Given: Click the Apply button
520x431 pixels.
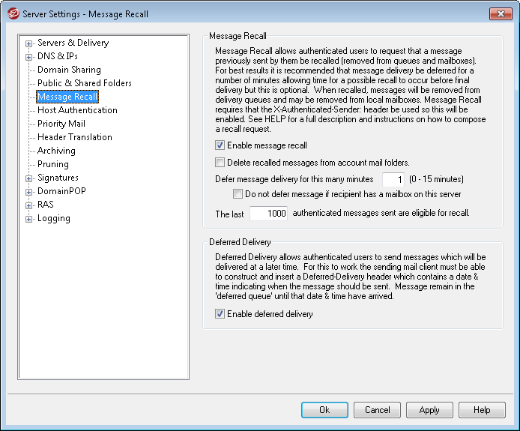Looking at the screenshot, I should coord(429,410).
